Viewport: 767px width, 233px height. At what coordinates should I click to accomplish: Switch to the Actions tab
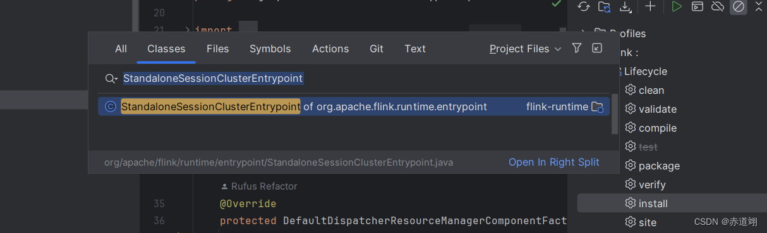[330, 48]
